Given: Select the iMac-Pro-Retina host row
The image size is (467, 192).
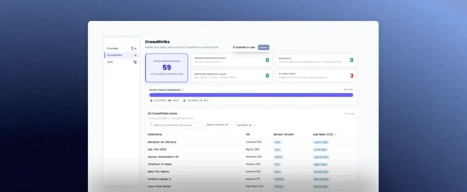Looking at the screenshot, I should (x=251, y=172).
